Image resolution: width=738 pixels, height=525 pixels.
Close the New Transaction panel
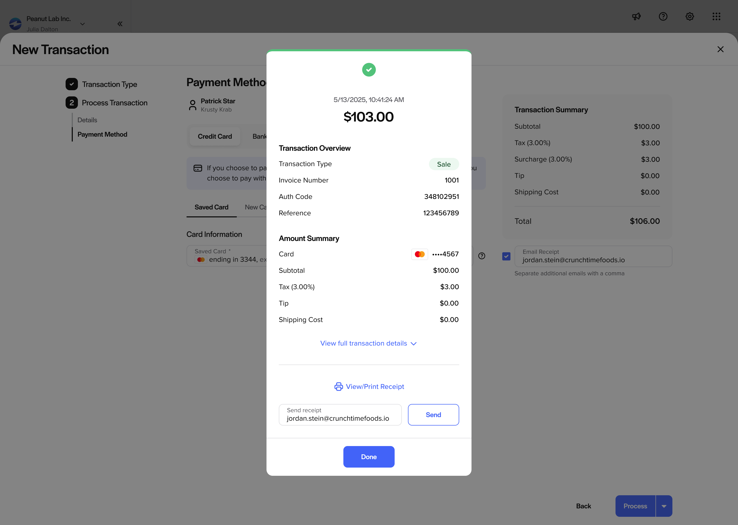pyautogui.click(x=721, y=49)
